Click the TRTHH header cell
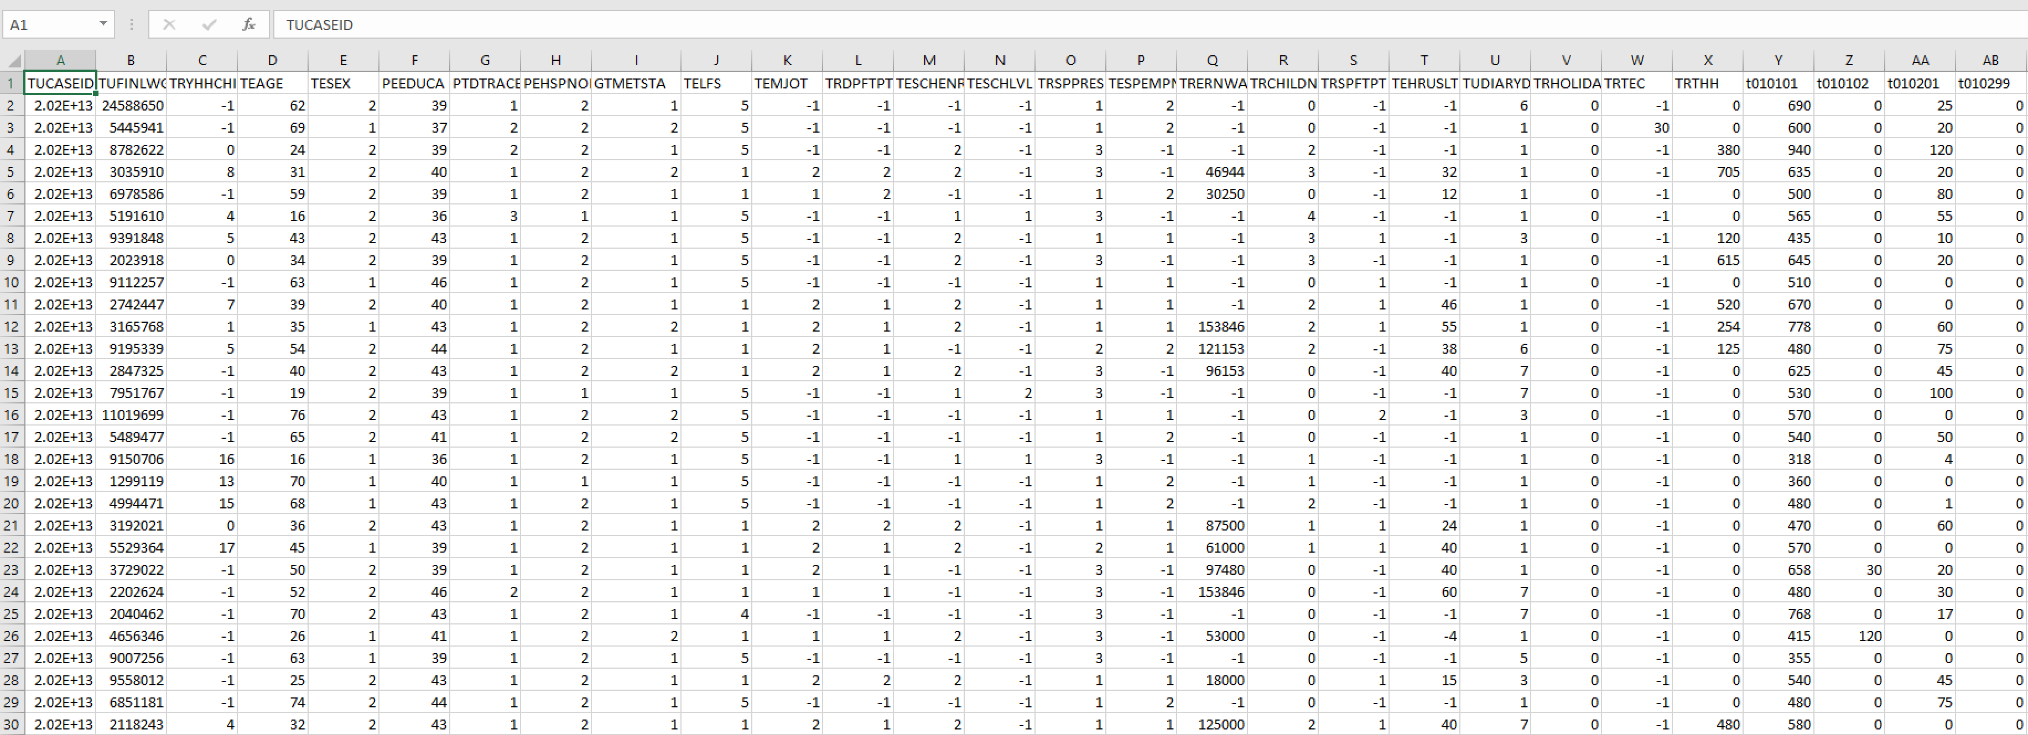 point(1708,83)
